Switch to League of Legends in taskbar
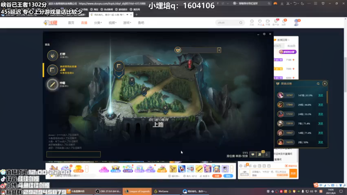Viewport: 347px width, 195px height. [x=137, y=191]
